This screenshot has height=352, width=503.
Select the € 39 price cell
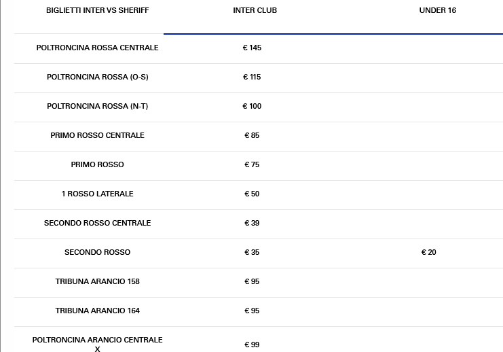tap(252, 224)
